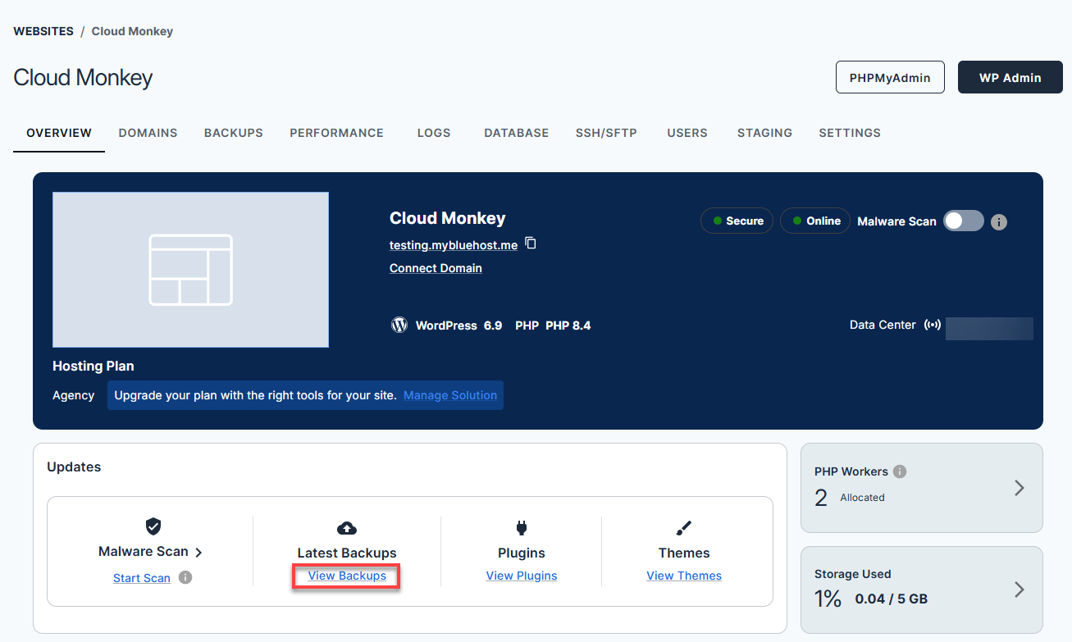Click the copy icon beside testing.mybluehost.me
1072x642 pixels.
530,243
